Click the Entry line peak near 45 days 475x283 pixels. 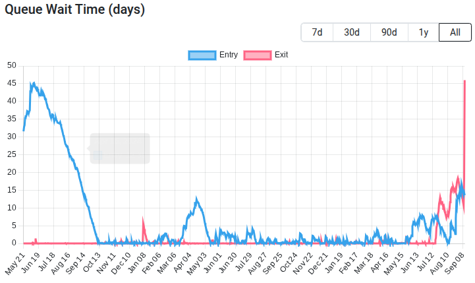point(32,84)
